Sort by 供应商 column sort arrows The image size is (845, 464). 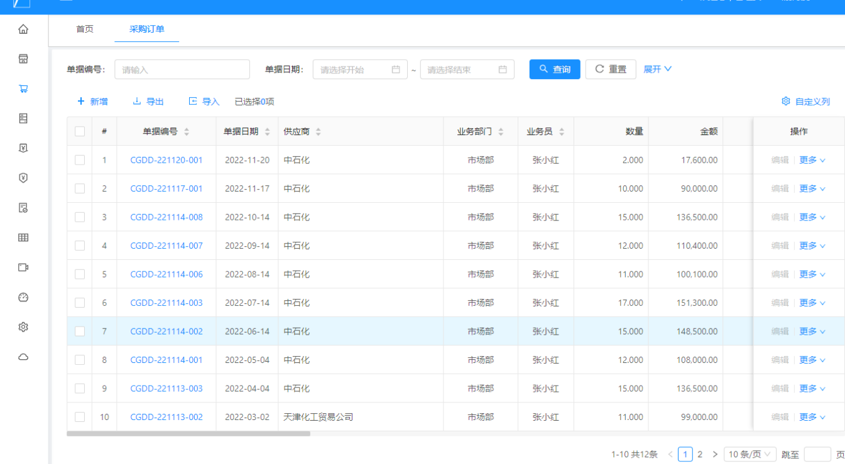pos(318,132)
